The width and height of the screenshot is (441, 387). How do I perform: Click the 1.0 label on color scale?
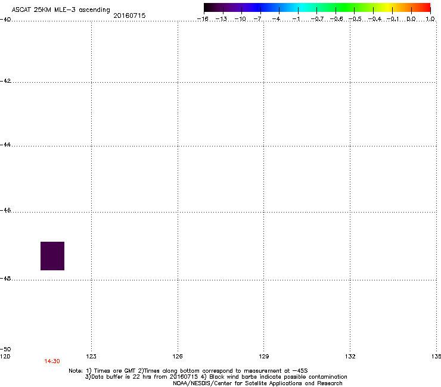430,19
